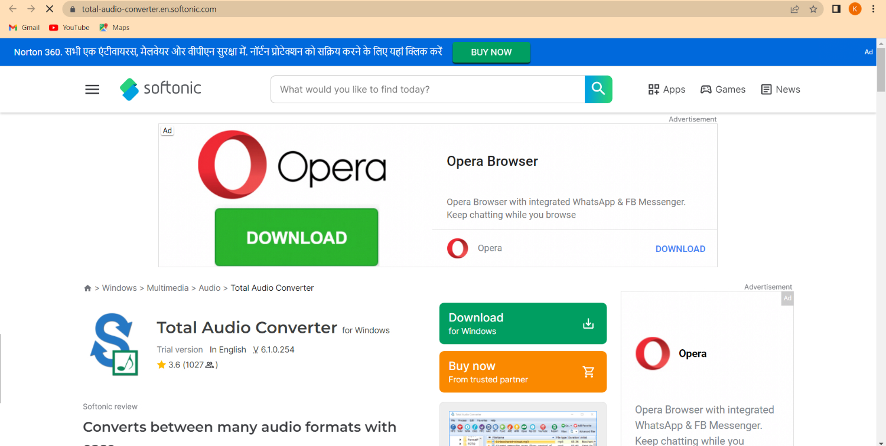Click the blue DOWNLOAD link in Opera ad
Viewport: 886px width, 446px height.
tap(680, 249)
